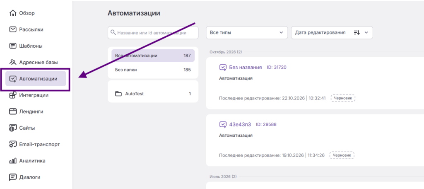Click ID: 29588 label
424x189 pixels.
click(x=266, y=125)
